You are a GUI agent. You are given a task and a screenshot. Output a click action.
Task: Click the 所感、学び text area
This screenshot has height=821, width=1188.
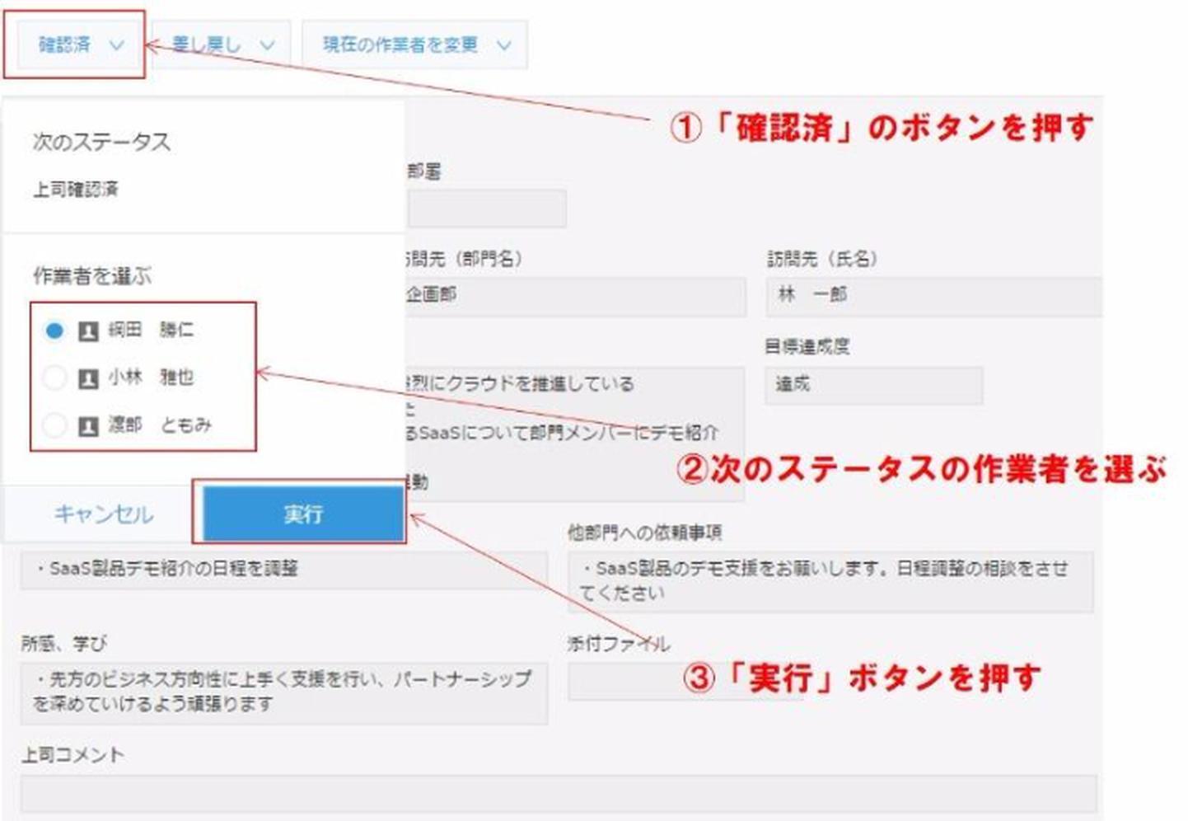(283, 692)
